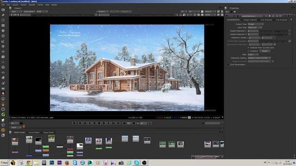
Task: Switch to the Dope Sheet tab
Action: click(48, 132)
